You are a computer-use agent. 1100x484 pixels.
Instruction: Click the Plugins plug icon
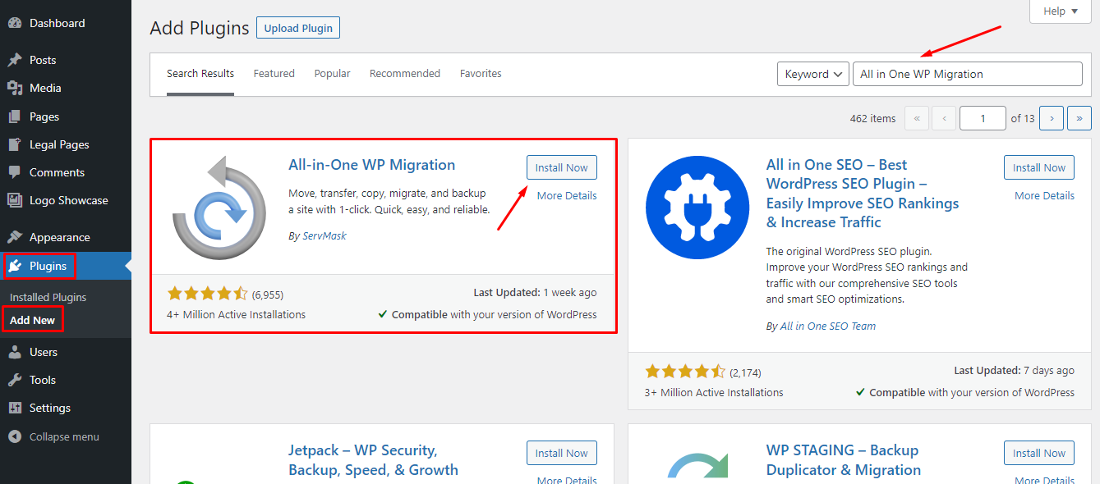[x=15, y=266]
